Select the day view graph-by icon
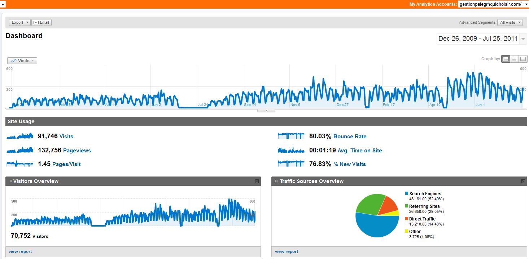 point(506,59)
